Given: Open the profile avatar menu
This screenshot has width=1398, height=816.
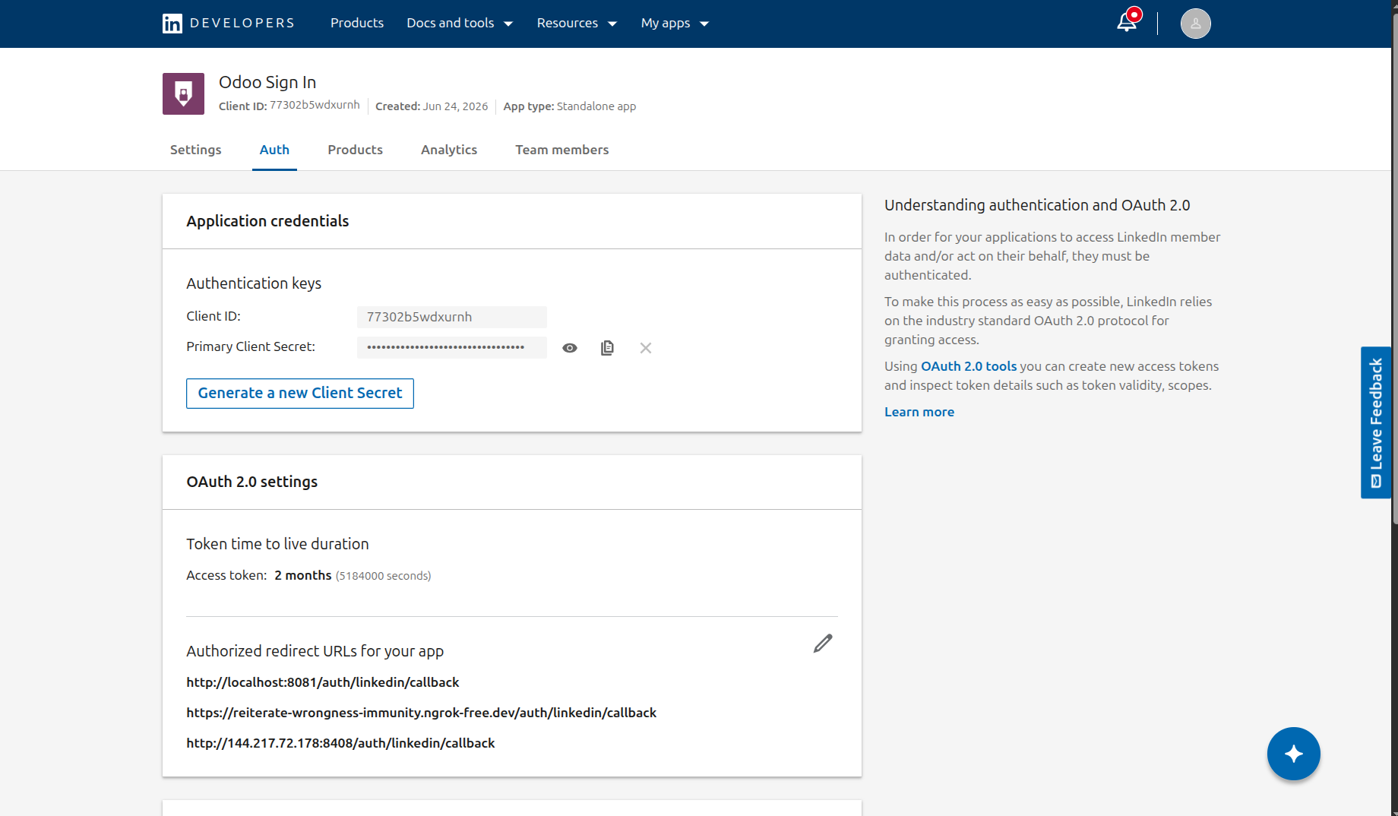Looking at the screenshot, I should click(x=1195, y=24).
